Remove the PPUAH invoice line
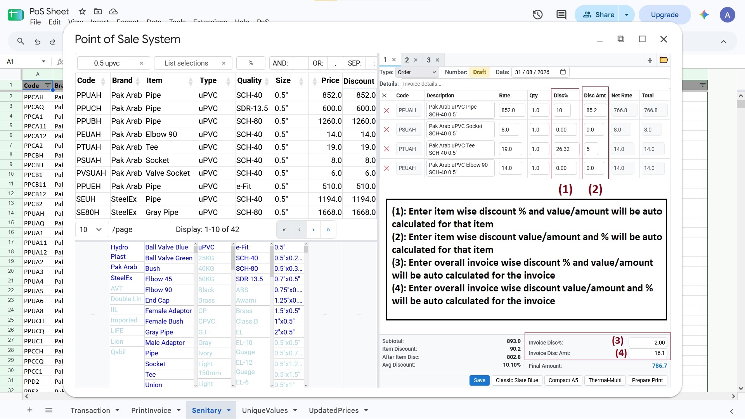This screenshot has width=745, height=419. (x=386, y=111)
